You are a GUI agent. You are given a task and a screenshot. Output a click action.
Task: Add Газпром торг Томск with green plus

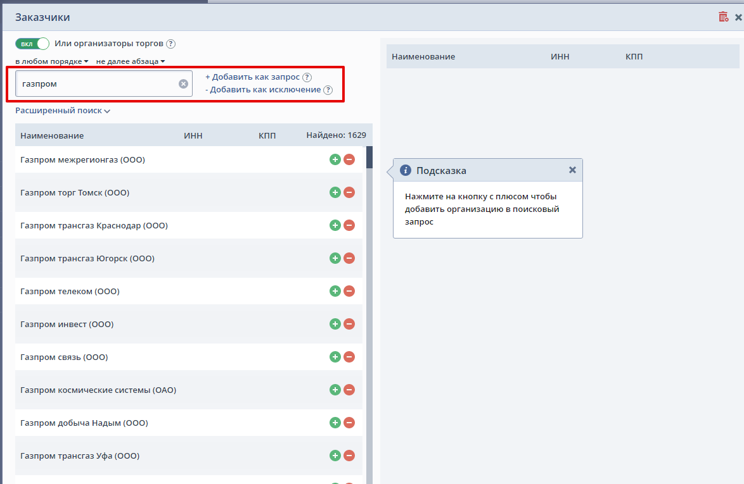pyautogui.click(x=335, y=192)
